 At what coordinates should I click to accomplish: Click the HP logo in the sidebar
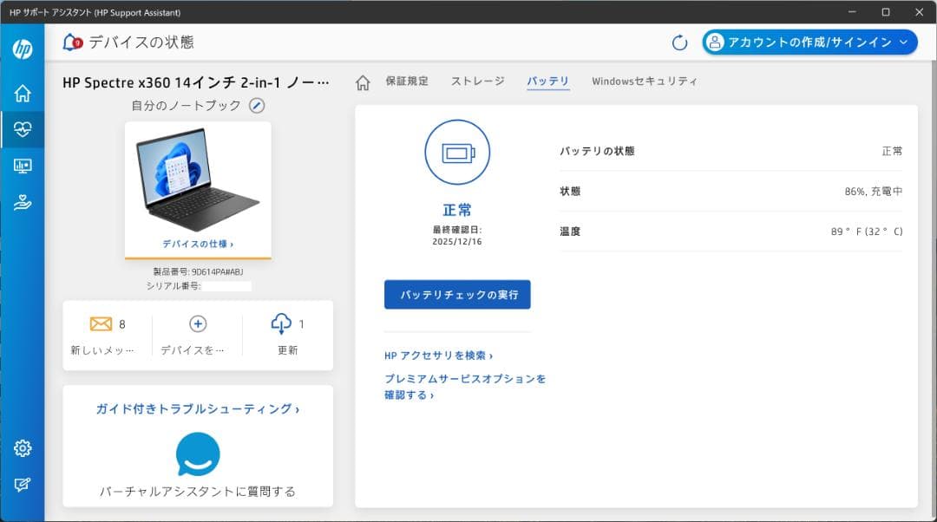coord(23,48)
